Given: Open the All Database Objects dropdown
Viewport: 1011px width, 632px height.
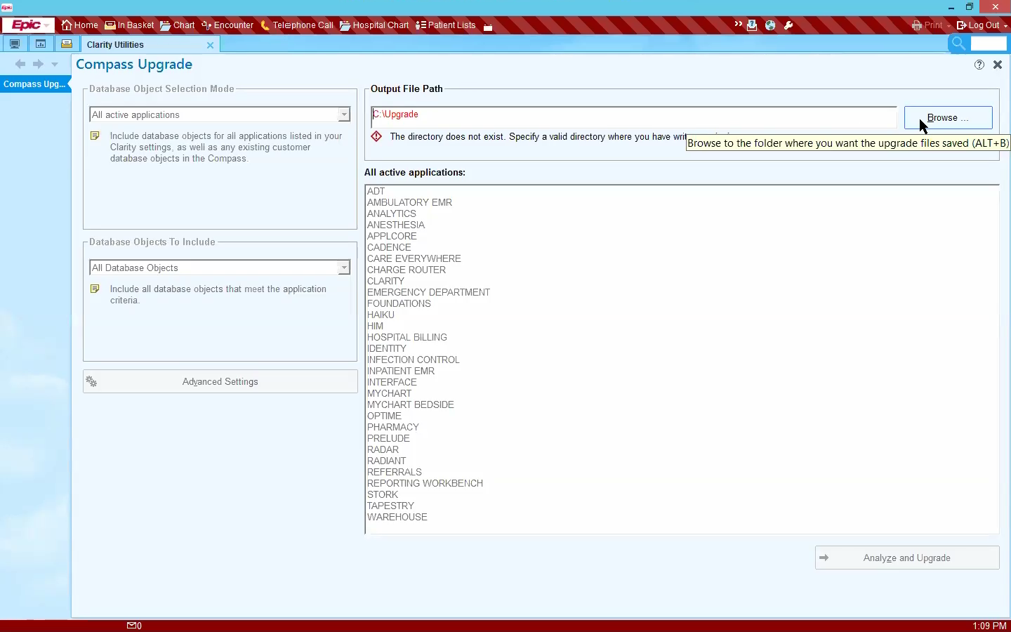Looking at the screenshot, I should click(220, 268).
